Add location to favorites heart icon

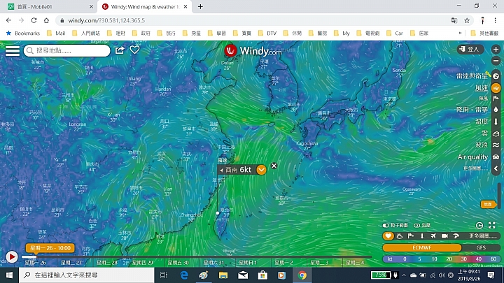(134, 50)
